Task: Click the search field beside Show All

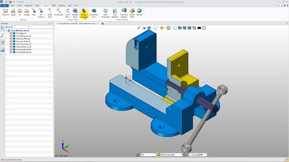Action: pyautogui.click(x=41, y=27)
